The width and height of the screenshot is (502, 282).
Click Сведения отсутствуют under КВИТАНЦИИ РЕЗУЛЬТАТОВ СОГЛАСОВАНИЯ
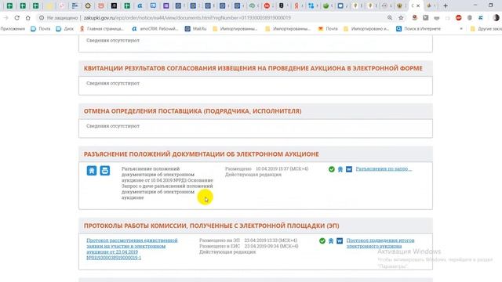[113, 83]
